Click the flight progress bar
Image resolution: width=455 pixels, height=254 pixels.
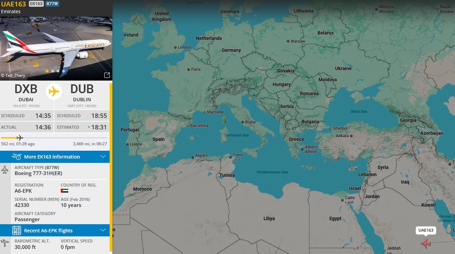[x=54, y=138]
